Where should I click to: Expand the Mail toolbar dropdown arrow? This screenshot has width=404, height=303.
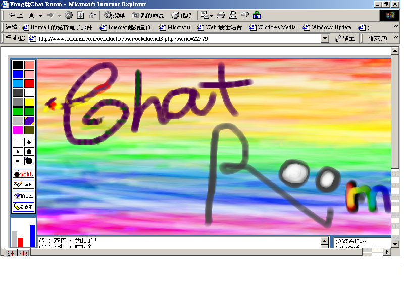(211, 15)
